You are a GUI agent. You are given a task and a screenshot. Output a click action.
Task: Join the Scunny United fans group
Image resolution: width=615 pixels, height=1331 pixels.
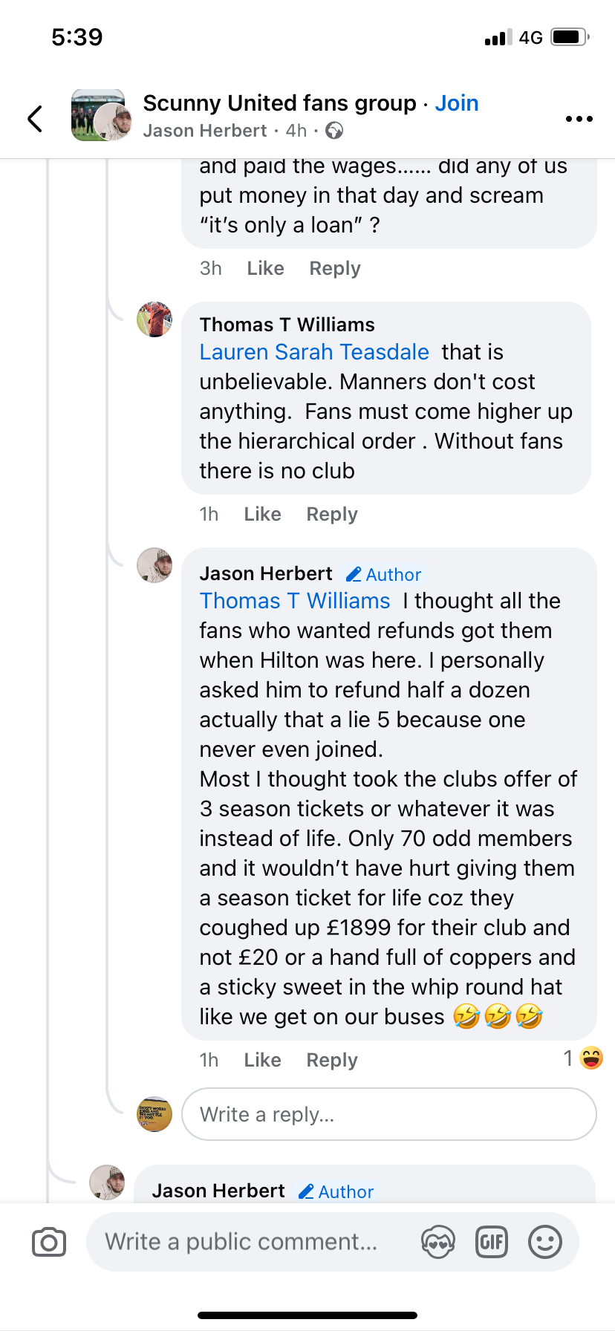(x=457, y=103)
